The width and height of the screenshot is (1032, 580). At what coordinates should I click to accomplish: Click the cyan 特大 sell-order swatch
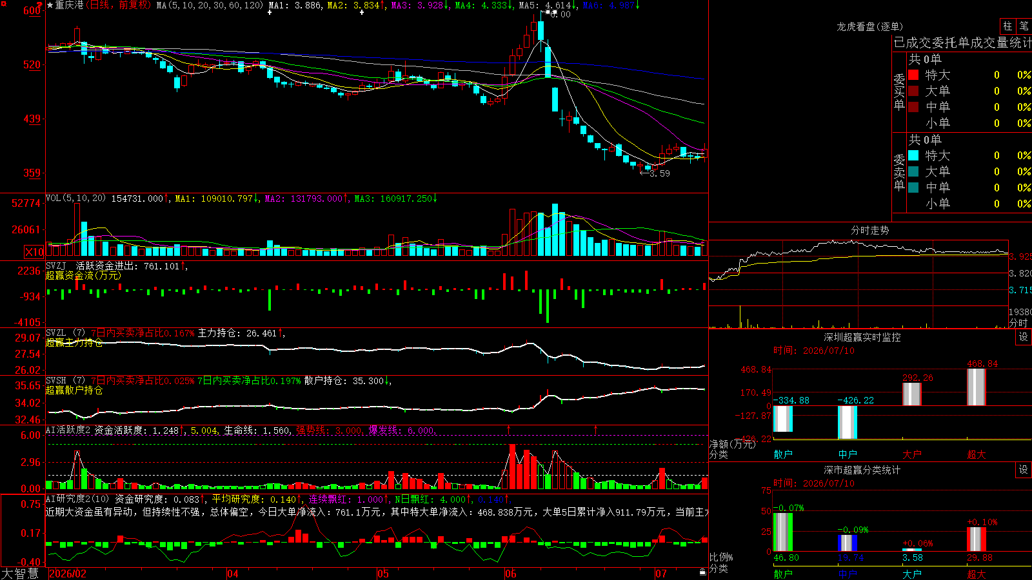point(913,155)
